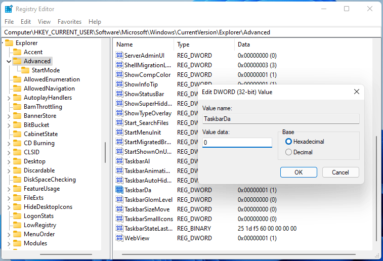The image size is (383, 261).
Task: Expand the CLSID key
Action: (x=9, y=153)
